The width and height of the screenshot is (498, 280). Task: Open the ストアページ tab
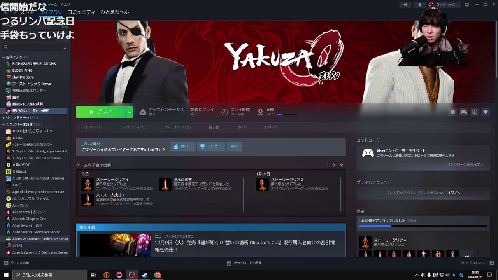coord(92,127)
